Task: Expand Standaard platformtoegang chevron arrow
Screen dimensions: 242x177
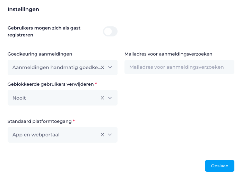Action: tap(110, 135)
